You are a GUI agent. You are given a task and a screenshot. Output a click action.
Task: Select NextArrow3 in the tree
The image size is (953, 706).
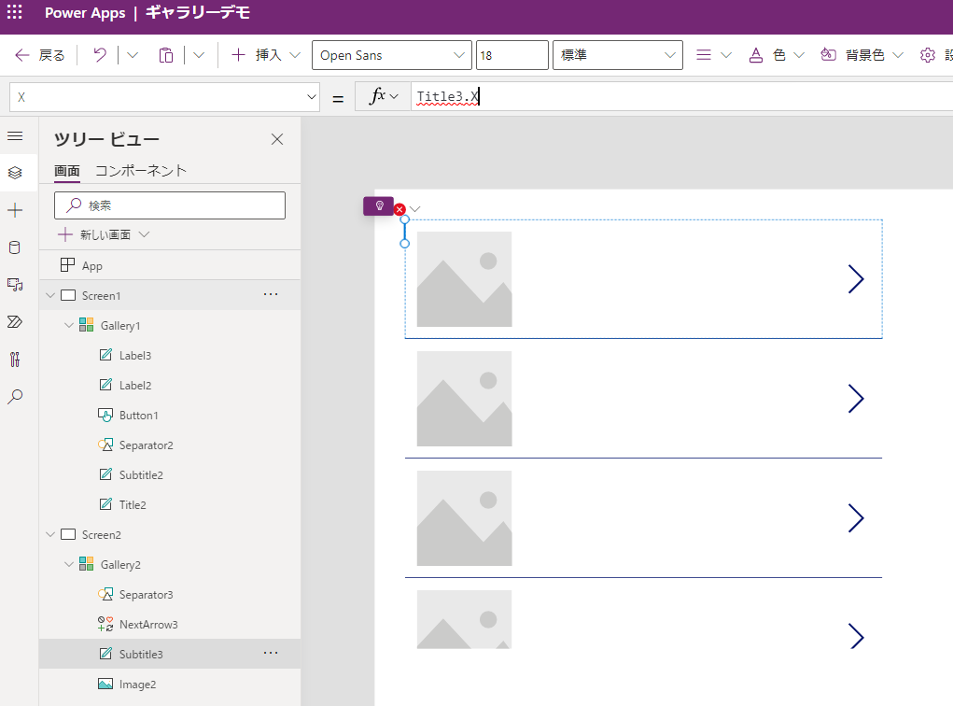148,624
